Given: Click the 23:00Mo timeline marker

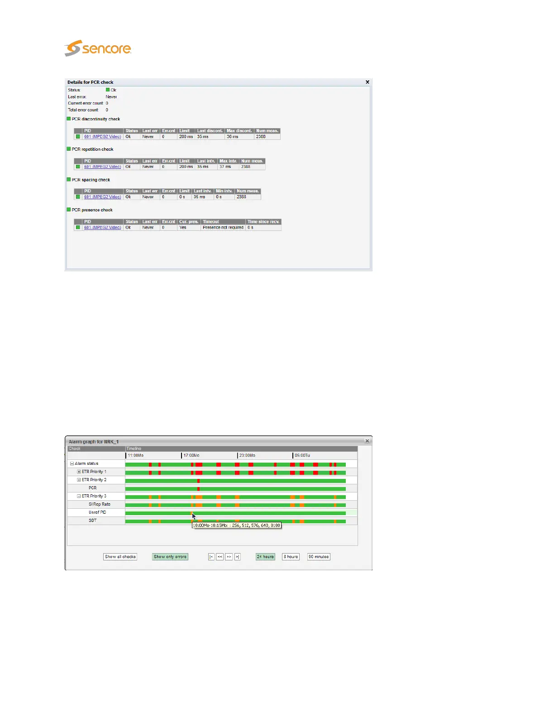Looking at the screenshot, I should 247,455.
